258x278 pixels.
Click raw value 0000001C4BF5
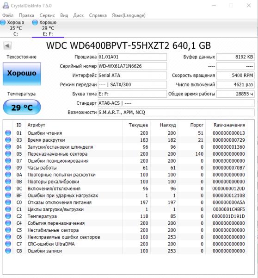[228, 209]
